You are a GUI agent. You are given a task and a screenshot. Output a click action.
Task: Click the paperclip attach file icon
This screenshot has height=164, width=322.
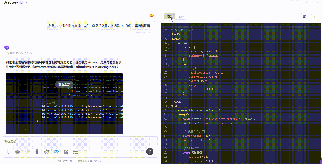pyautogui.click(x=8, y=151)
